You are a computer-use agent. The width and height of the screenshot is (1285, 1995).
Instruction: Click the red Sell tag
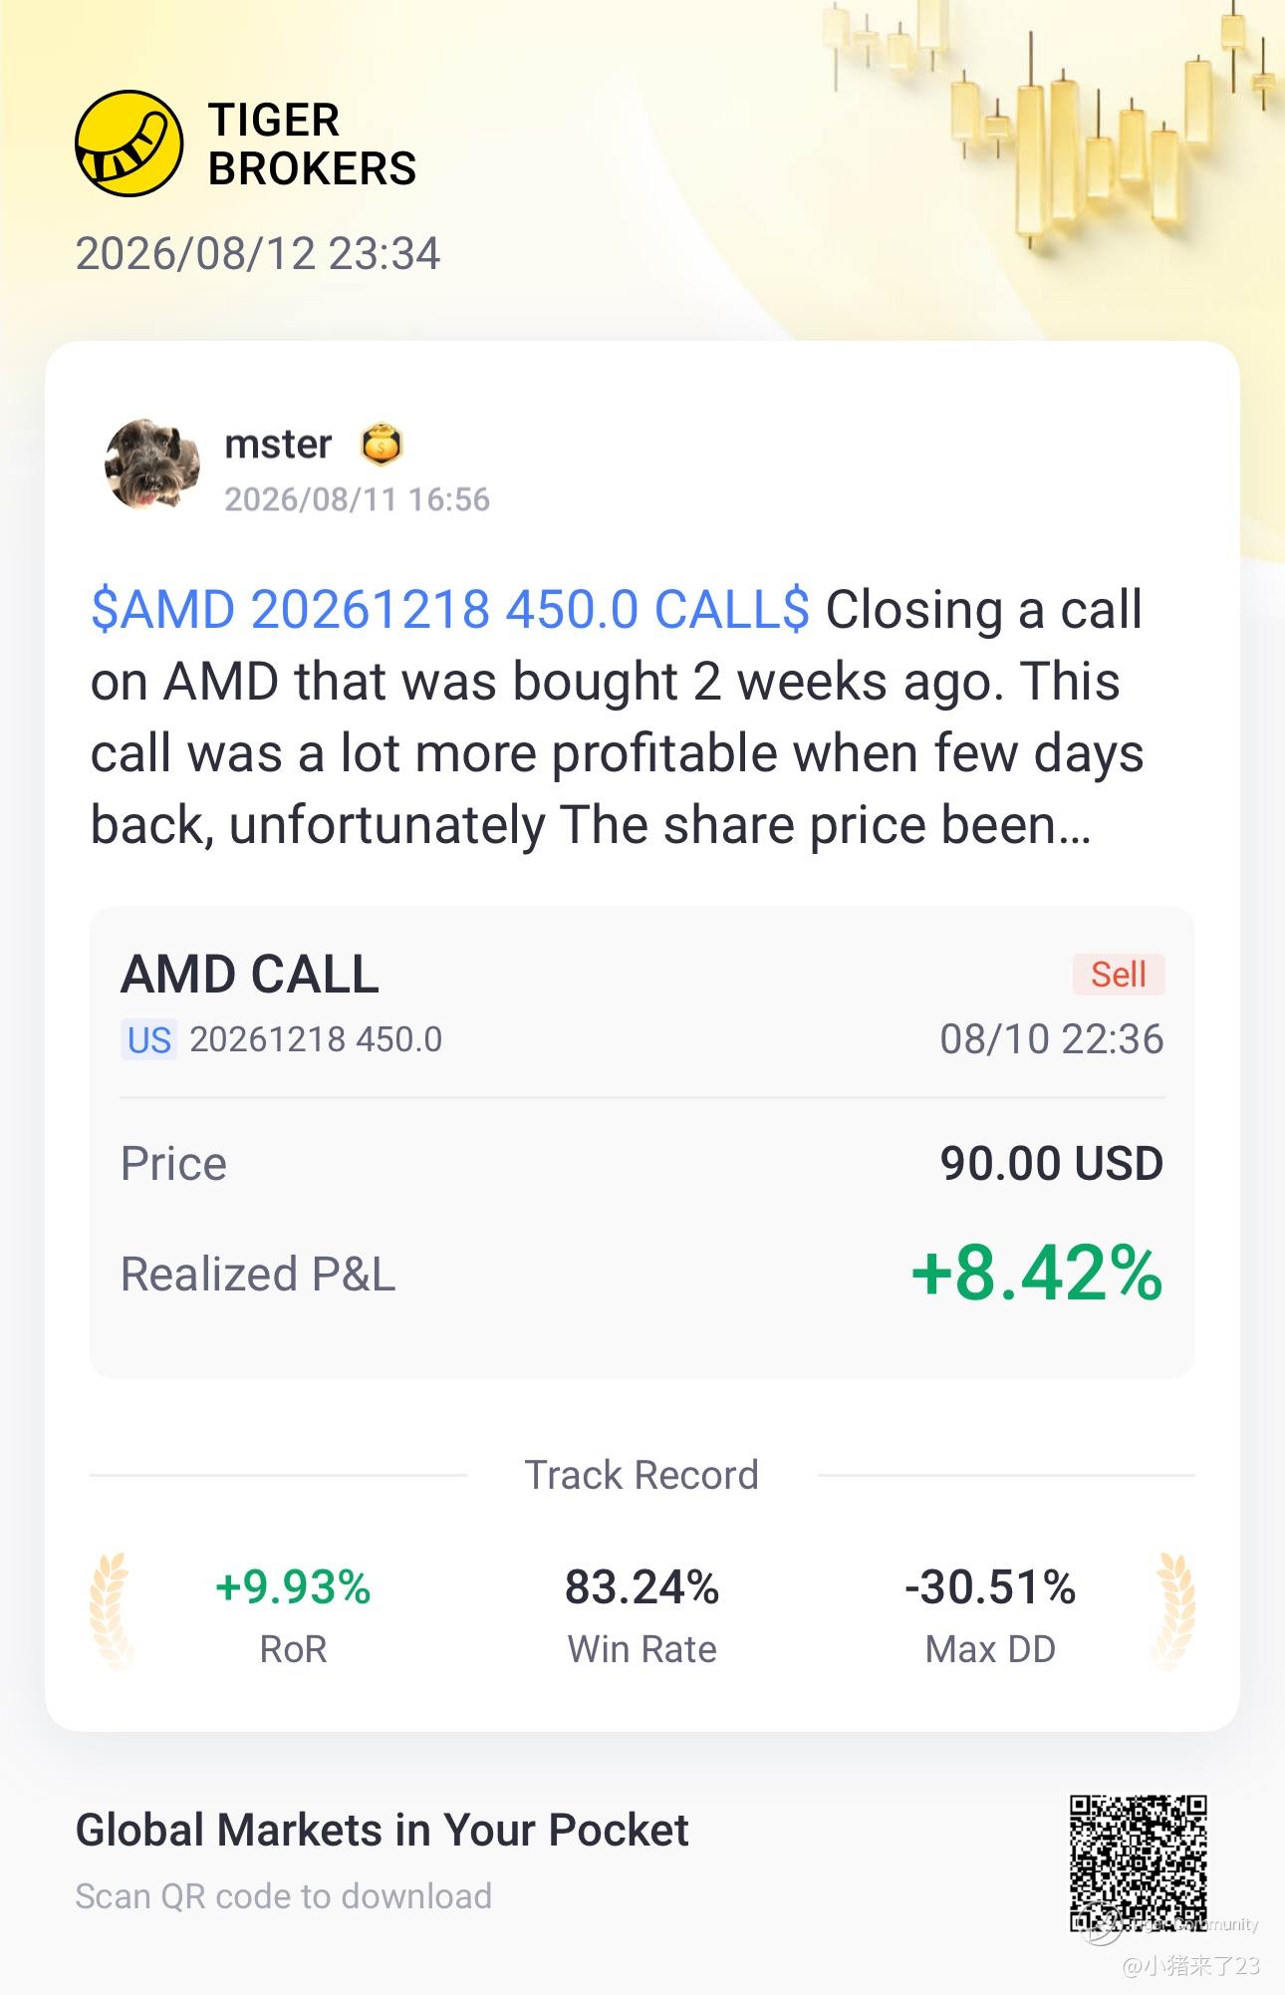[x=1119, y=974]
